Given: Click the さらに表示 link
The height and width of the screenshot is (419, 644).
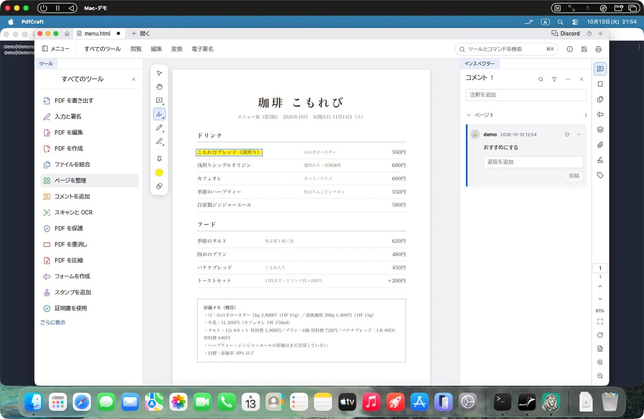Looking at the screenshot, I should (x=53, y=322).
